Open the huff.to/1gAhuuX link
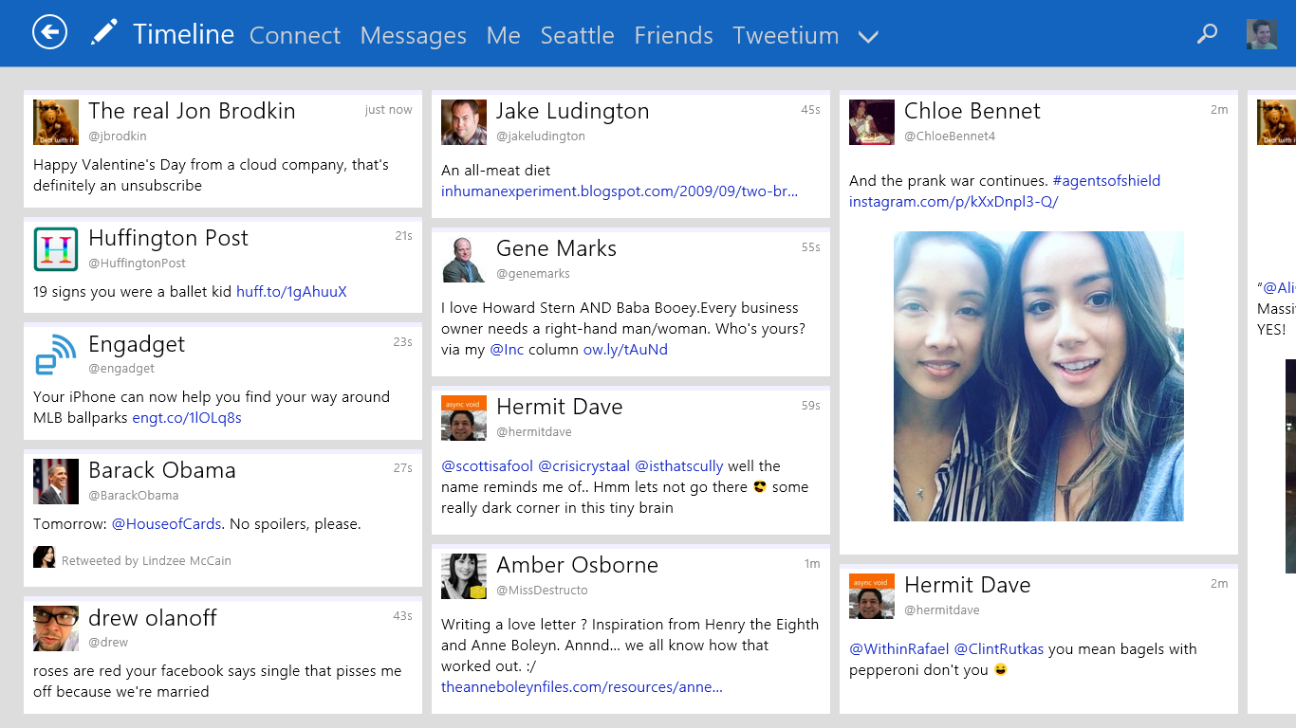 coord(291,292)
